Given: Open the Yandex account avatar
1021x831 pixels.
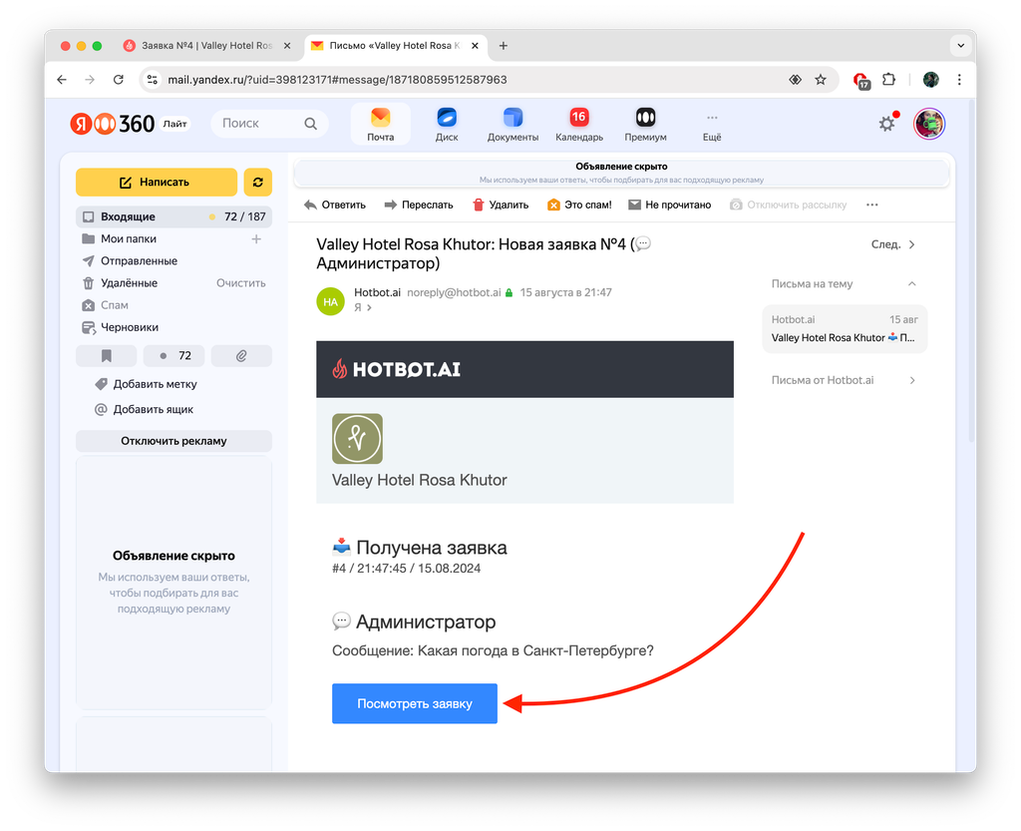Looking at the screenshot, I should tap(928, 124).
